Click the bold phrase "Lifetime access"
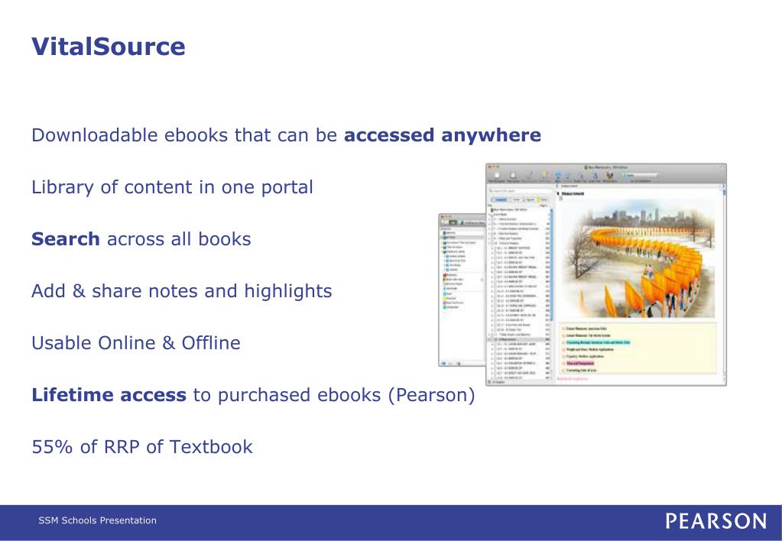 (109, 394)
